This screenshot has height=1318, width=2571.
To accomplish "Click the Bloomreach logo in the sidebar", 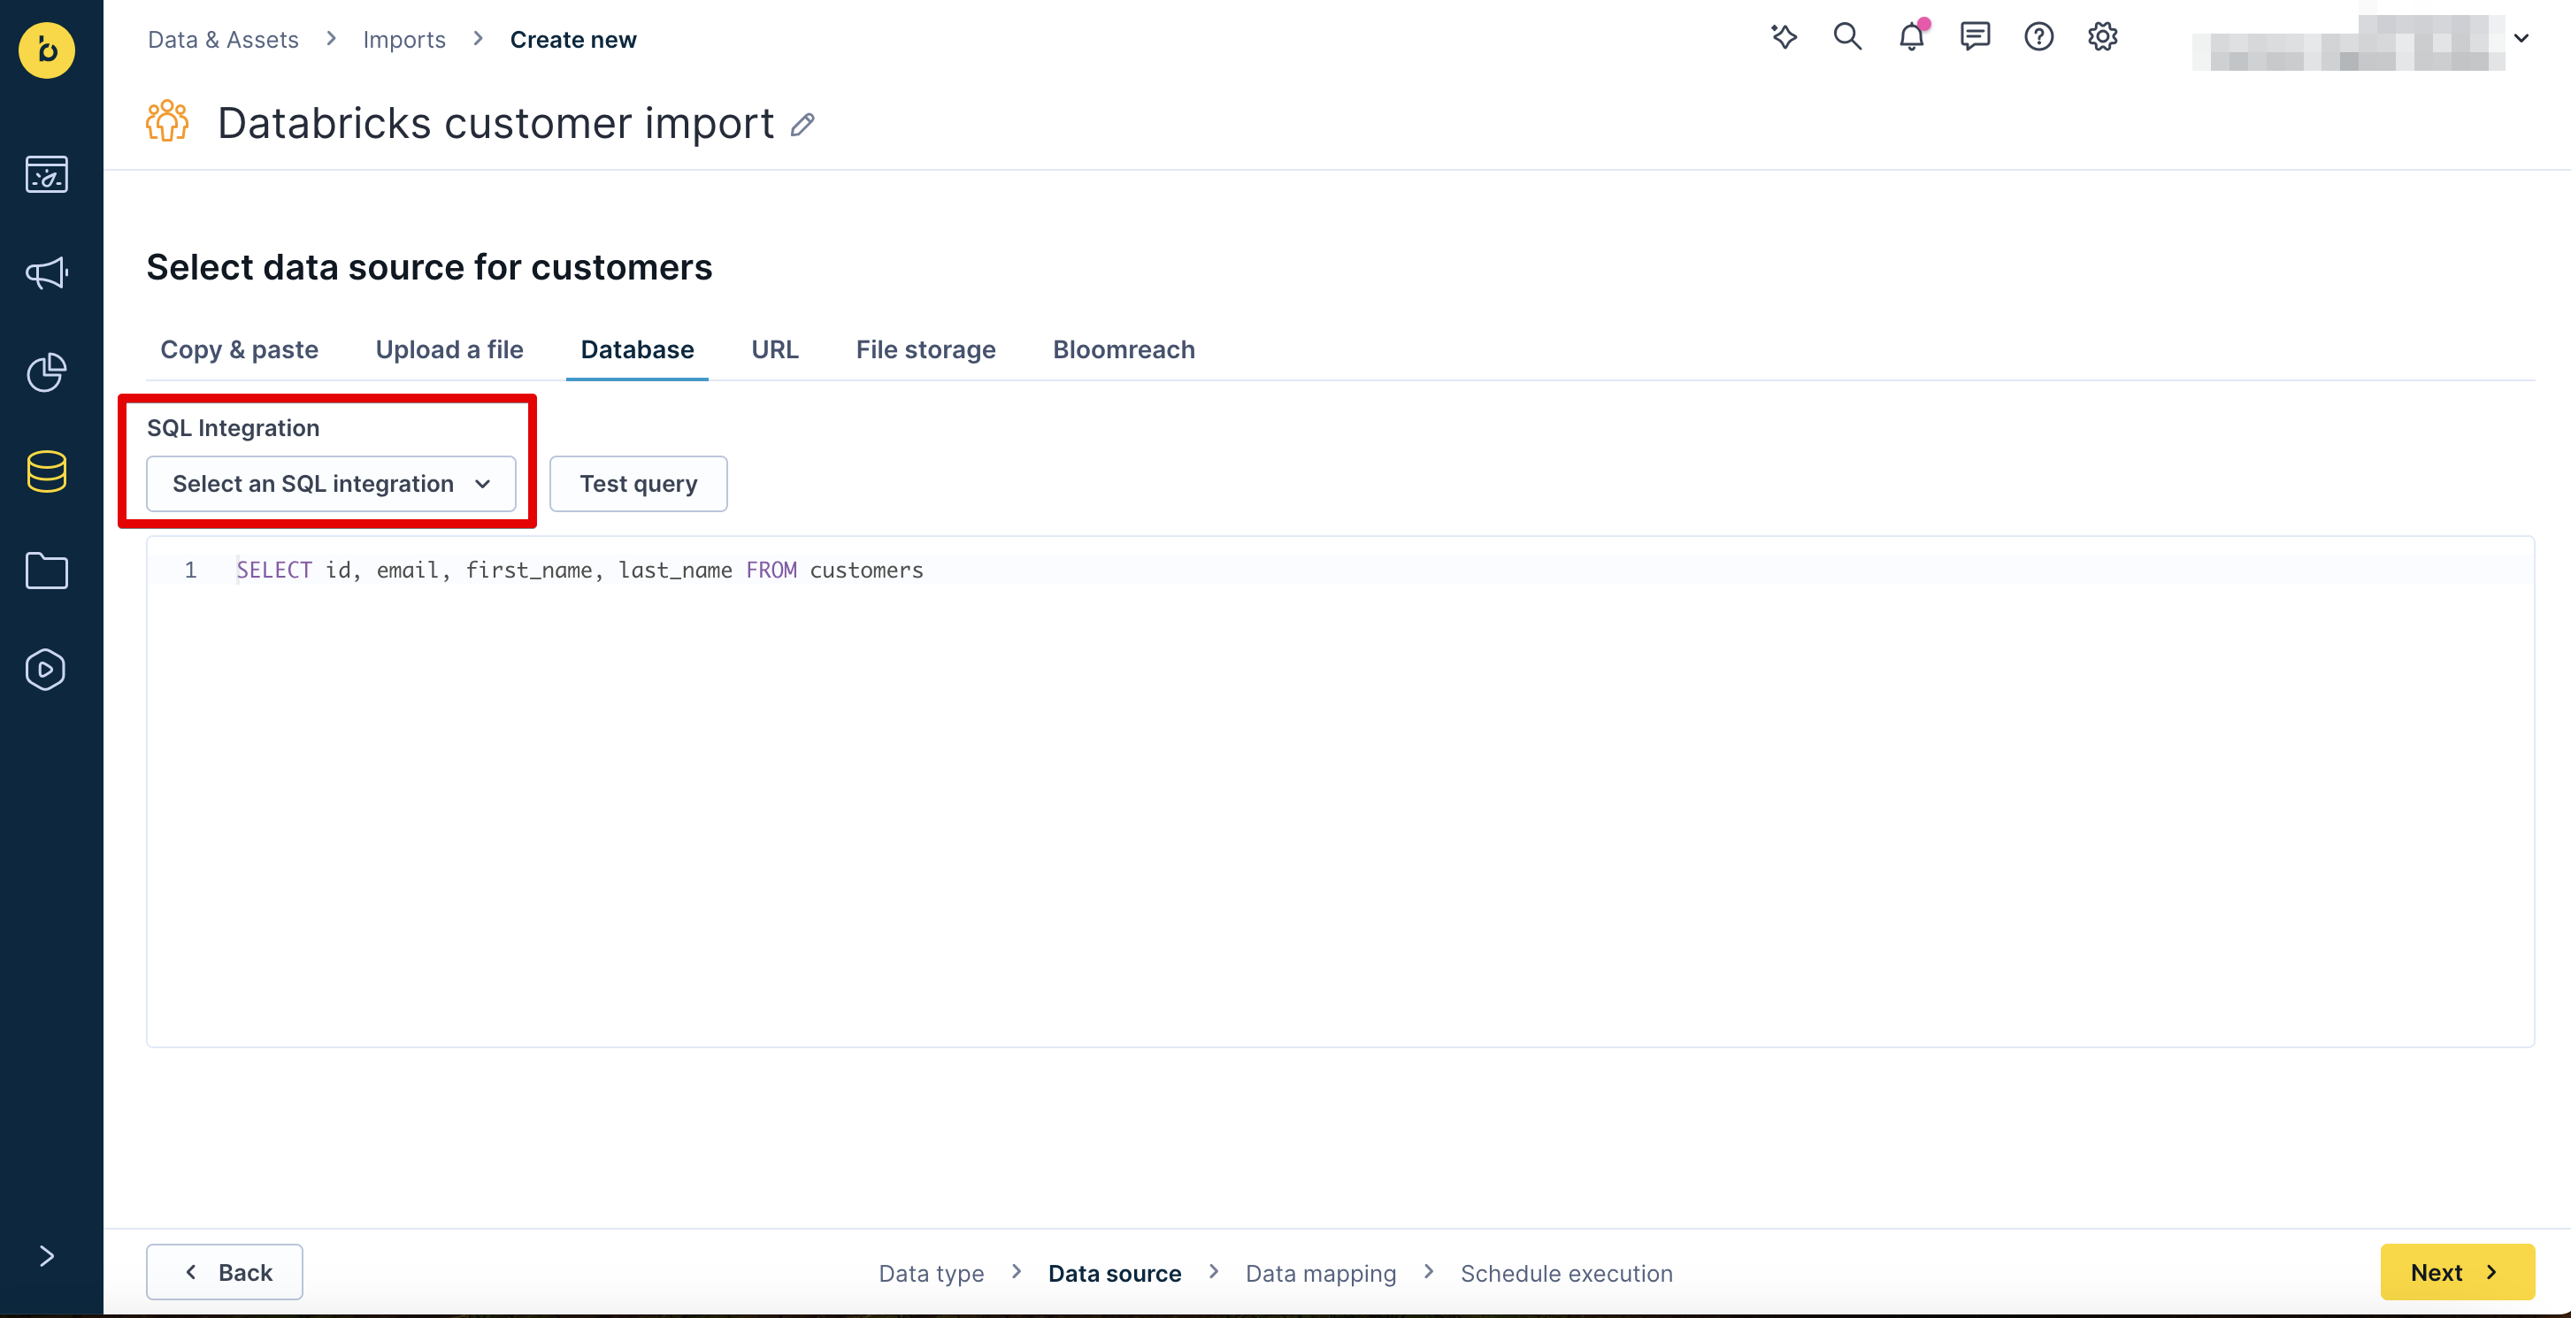I will pos(47,49).
